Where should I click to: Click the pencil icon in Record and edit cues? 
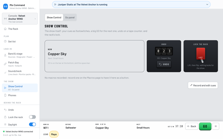(191, 85)
